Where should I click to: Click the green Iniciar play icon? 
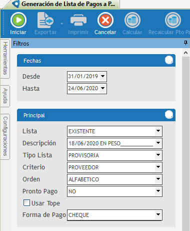(x=18, y=20)
